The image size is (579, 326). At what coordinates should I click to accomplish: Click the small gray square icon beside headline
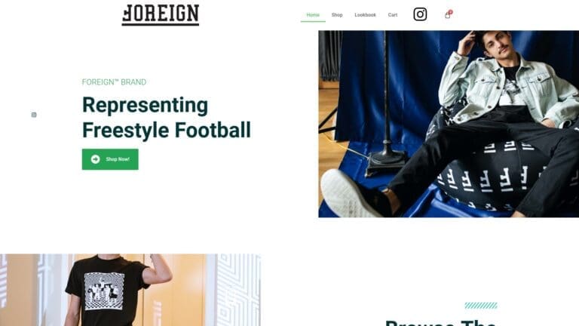[34, 115]
